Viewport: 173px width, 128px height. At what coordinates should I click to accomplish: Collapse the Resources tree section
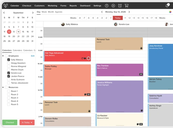click(3, 87)
